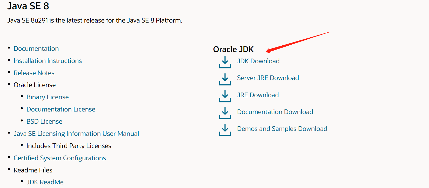Click the download icon beside Documentation Download
Image resolution: width=429 pixels, height=188 pixels.
[x=225, y=113]
